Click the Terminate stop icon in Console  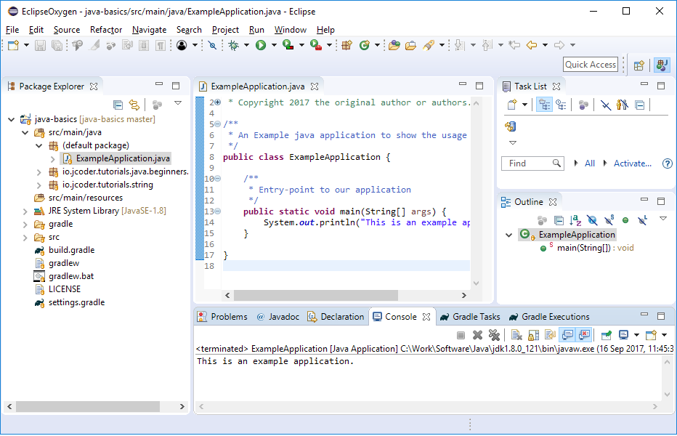coord(461,335)
